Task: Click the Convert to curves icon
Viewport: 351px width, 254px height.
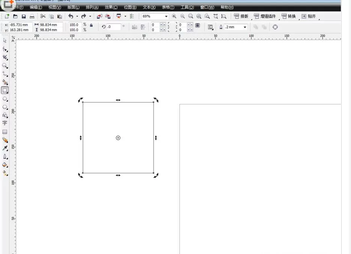Action: click(x=275, y=27)
